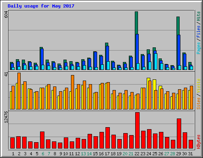Click day label 16 on the x-axis
Screen dimensions: 203x158
101,154
